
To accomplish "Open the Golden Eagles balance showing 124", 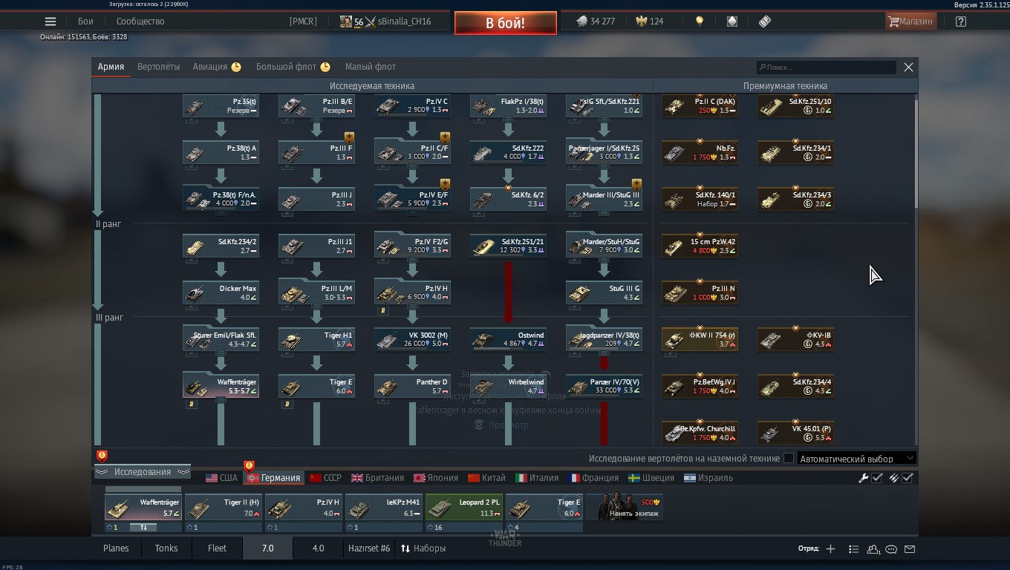I will coord(650,22).
